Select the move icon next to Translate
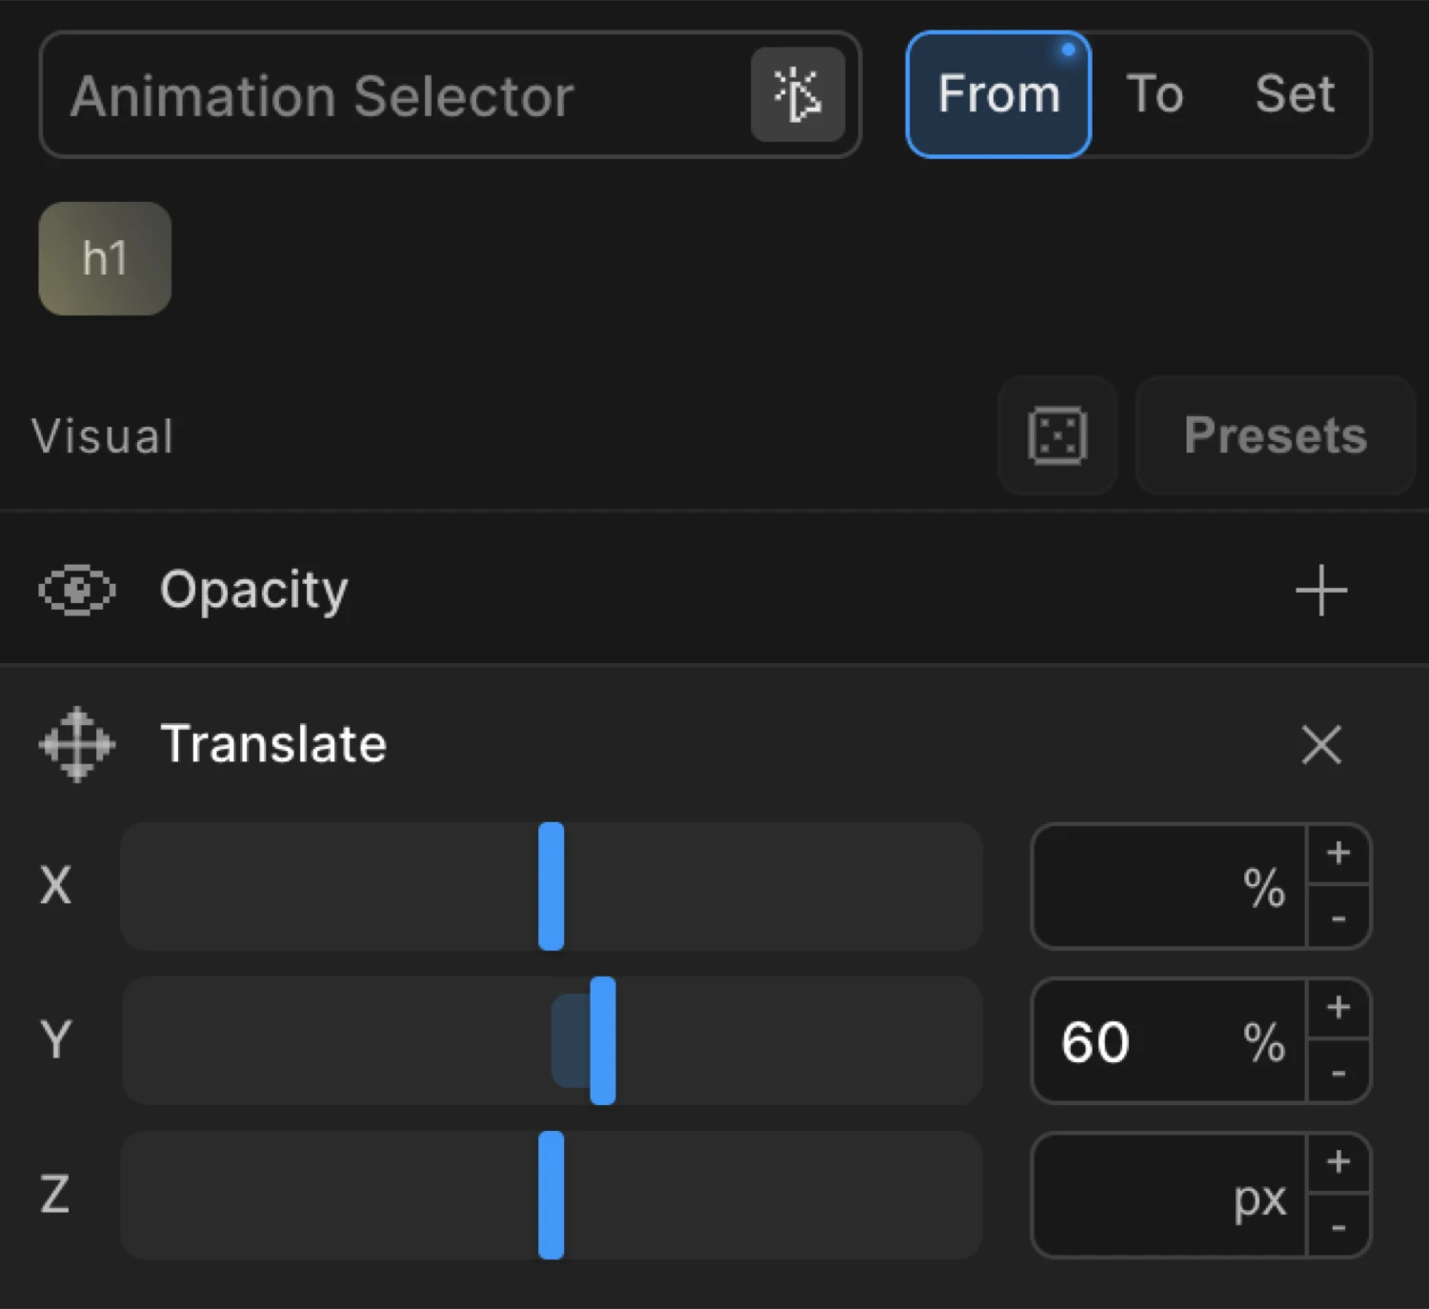This screenshot has width=1429, height=1309. point(76,744)
